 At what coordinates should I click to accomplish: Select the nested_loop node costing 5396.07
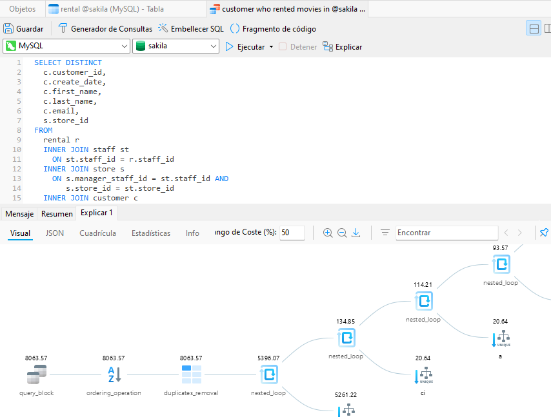[269, 374]
